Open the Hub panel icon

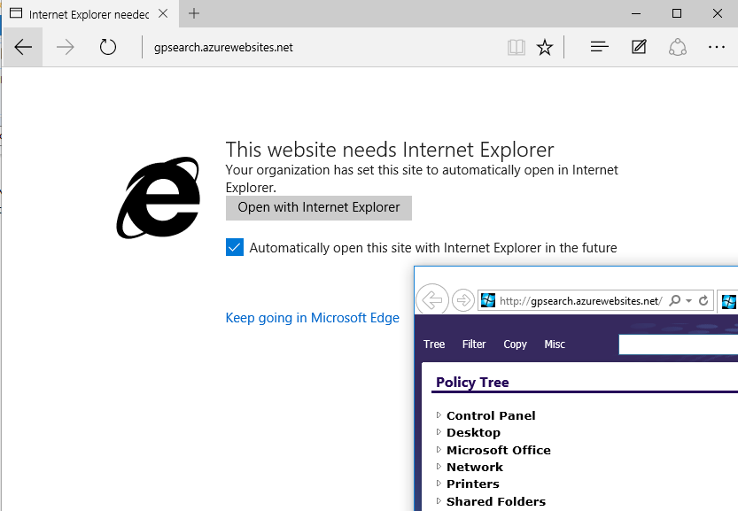(x=599, y=48)
